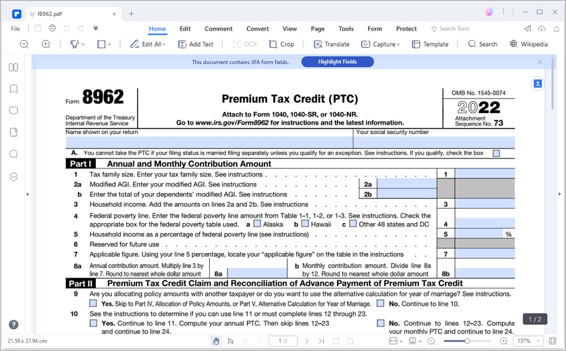Screen dimensions: 566x351
Task: Check the Hawaii poverty table box
Action: pyautogui.click(x=305, y=224)
